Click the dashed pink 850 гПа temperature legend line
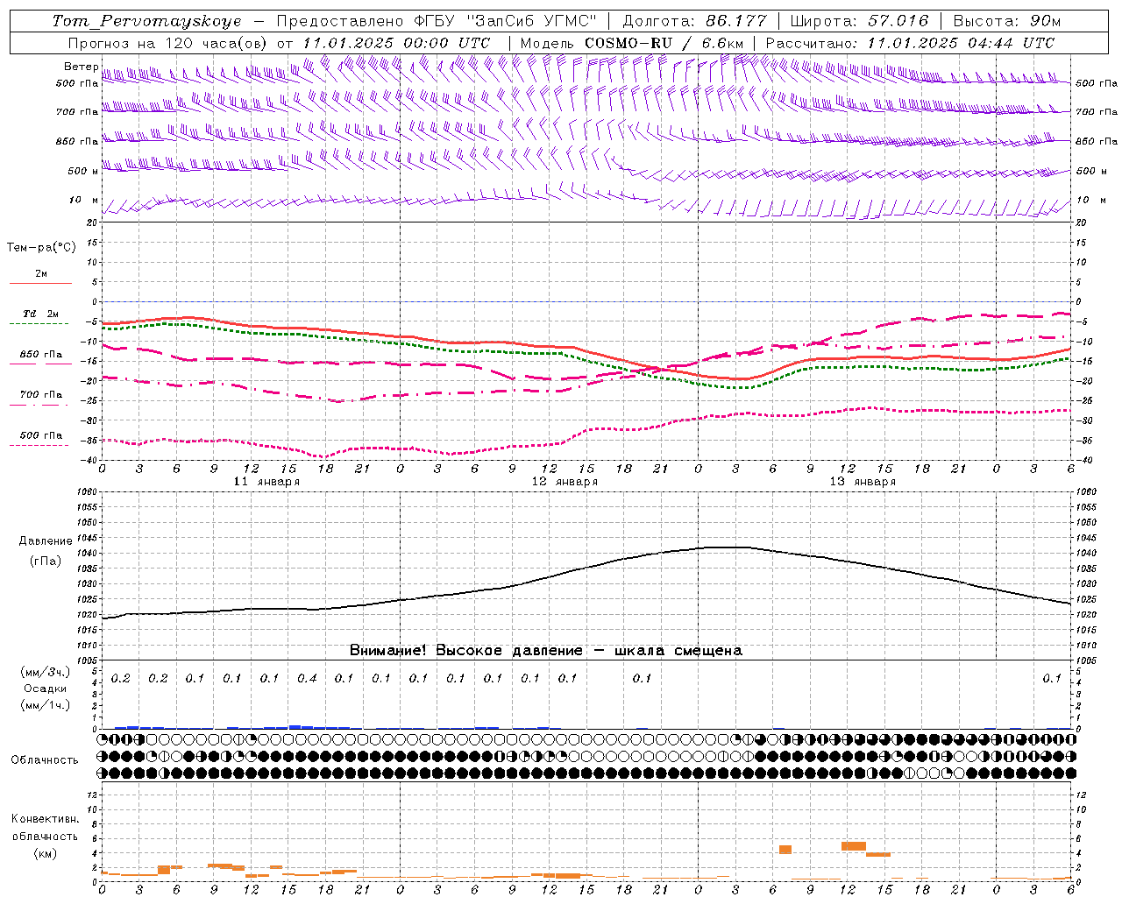The image size is (1122, 897). click(39, 364)
